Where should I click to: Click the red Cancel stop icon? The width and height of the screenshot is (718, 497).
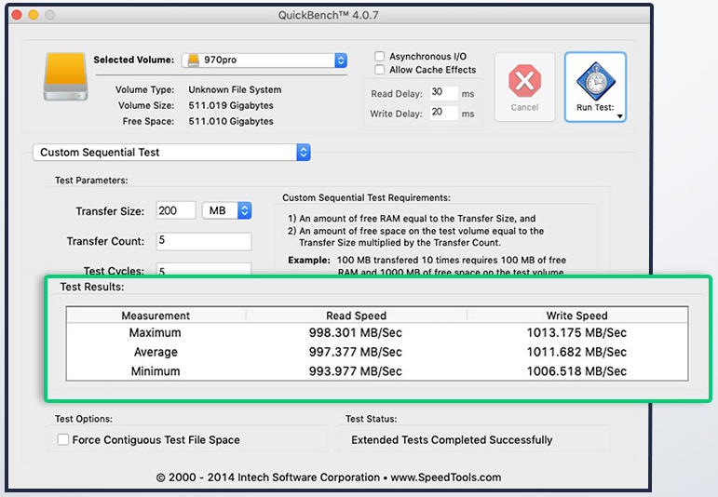(x=524, y=82)
